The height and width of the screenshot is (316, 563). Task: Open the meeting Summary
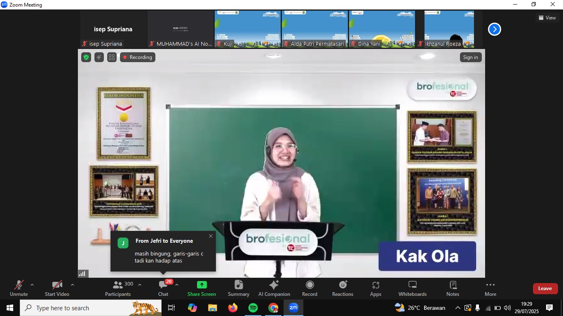[239, 288]
